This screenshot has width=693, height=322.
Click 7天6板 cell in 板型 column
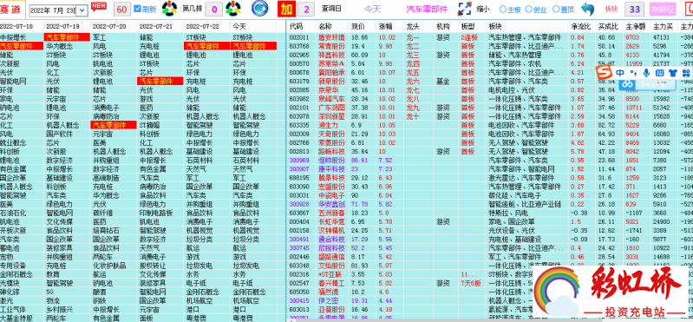[x=470, y=283]
